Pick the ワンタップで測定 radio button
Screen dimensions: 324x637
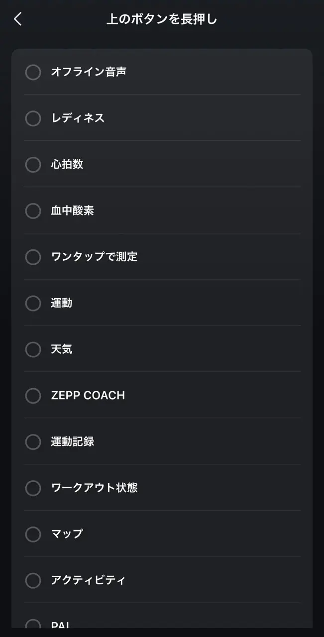[x=33, y=257]
